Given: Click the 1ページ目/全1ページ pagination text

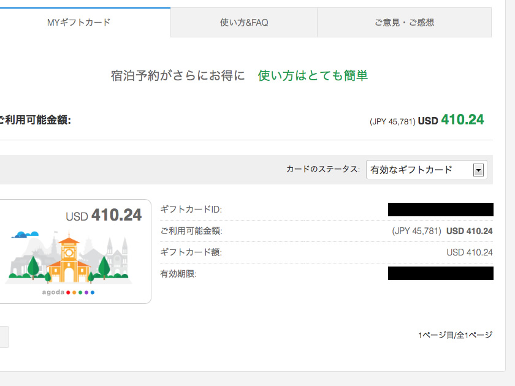Looking at the screenshot, I should pos(455,335).
